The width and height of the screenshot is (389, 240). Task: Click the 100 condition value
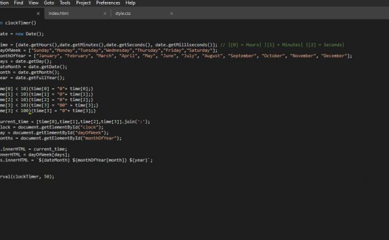click(x=25, y=111)
